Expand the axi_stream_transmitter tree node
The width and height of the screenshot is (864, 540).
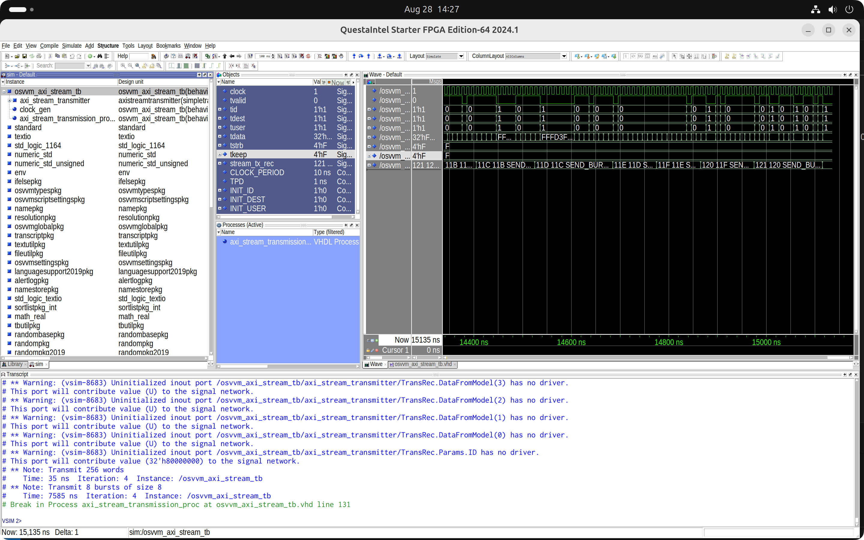coord(10,100)
